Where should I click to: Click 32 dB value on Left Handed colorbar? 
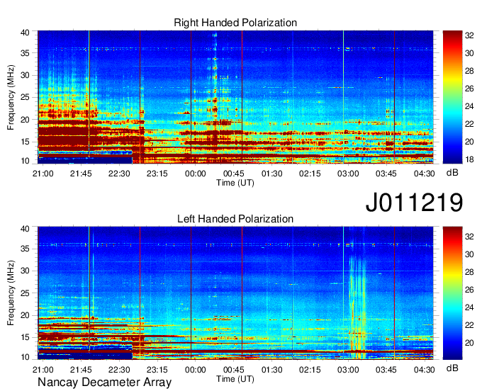(469, 237)
